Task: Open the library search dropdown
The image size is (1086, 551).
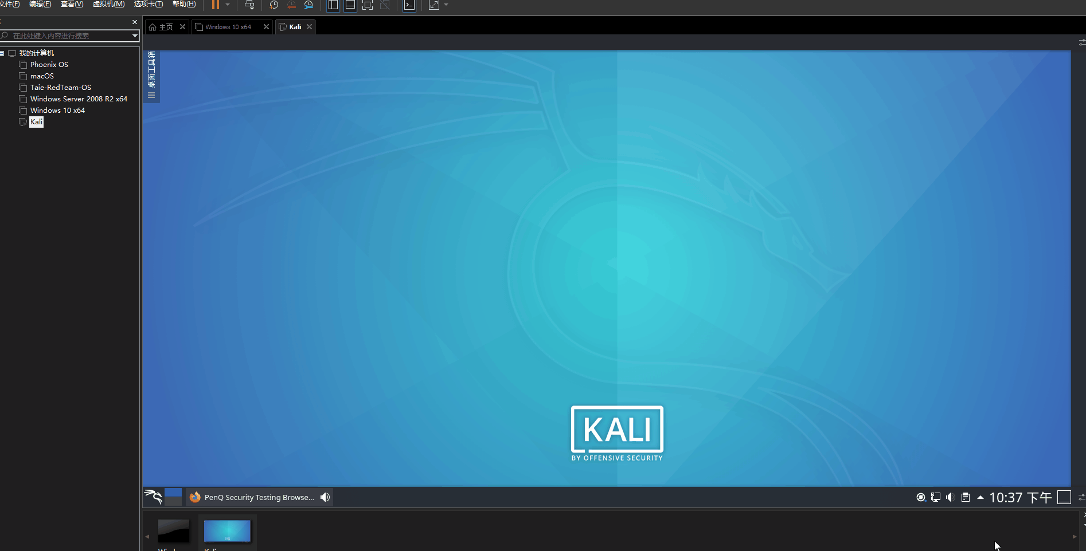Action: [x=135, y=36]
